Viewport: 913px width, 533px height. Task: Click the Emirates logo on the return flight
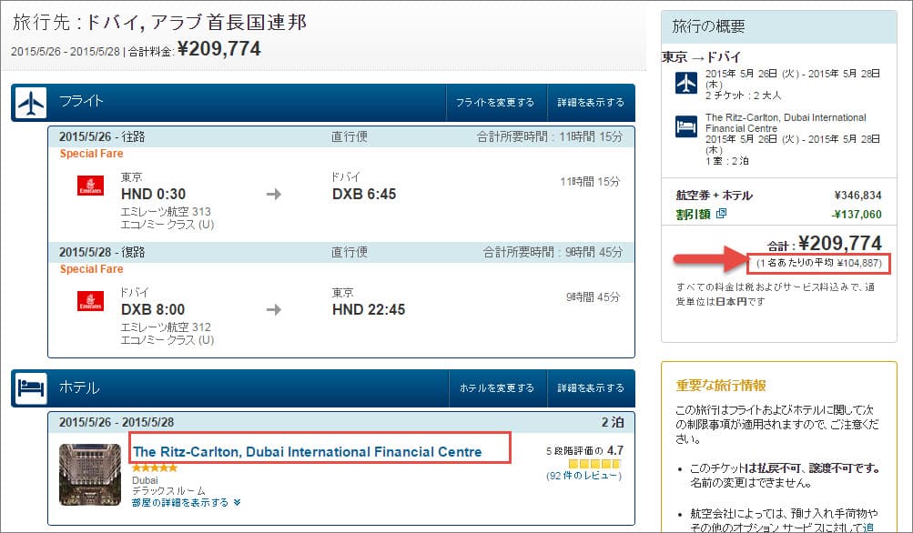click(x=90, y=301)
